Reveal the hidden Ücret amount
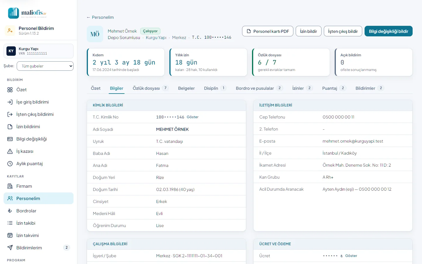This screenshot has height=264, width=422. (x=351, y=256)
